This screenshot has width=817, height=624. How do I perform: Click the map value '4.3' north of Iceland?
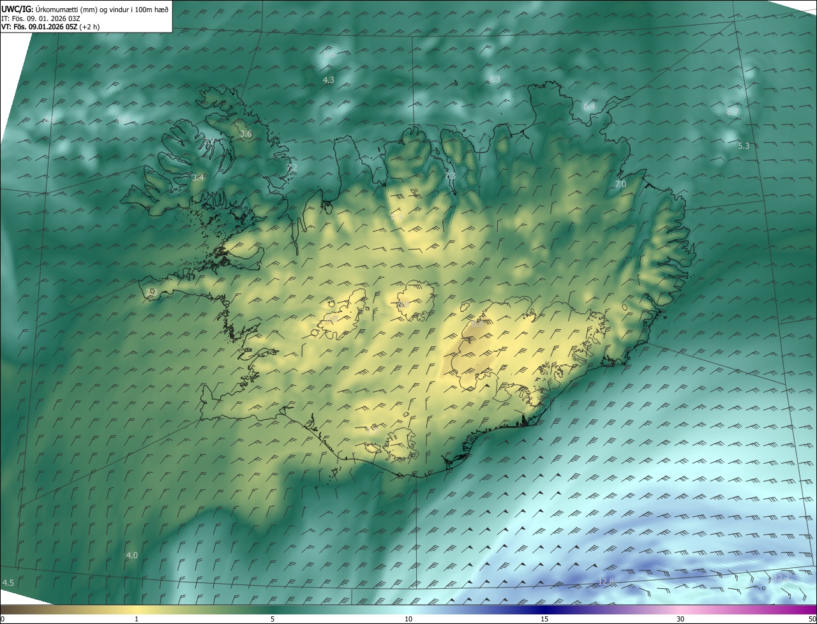point(329,80)
